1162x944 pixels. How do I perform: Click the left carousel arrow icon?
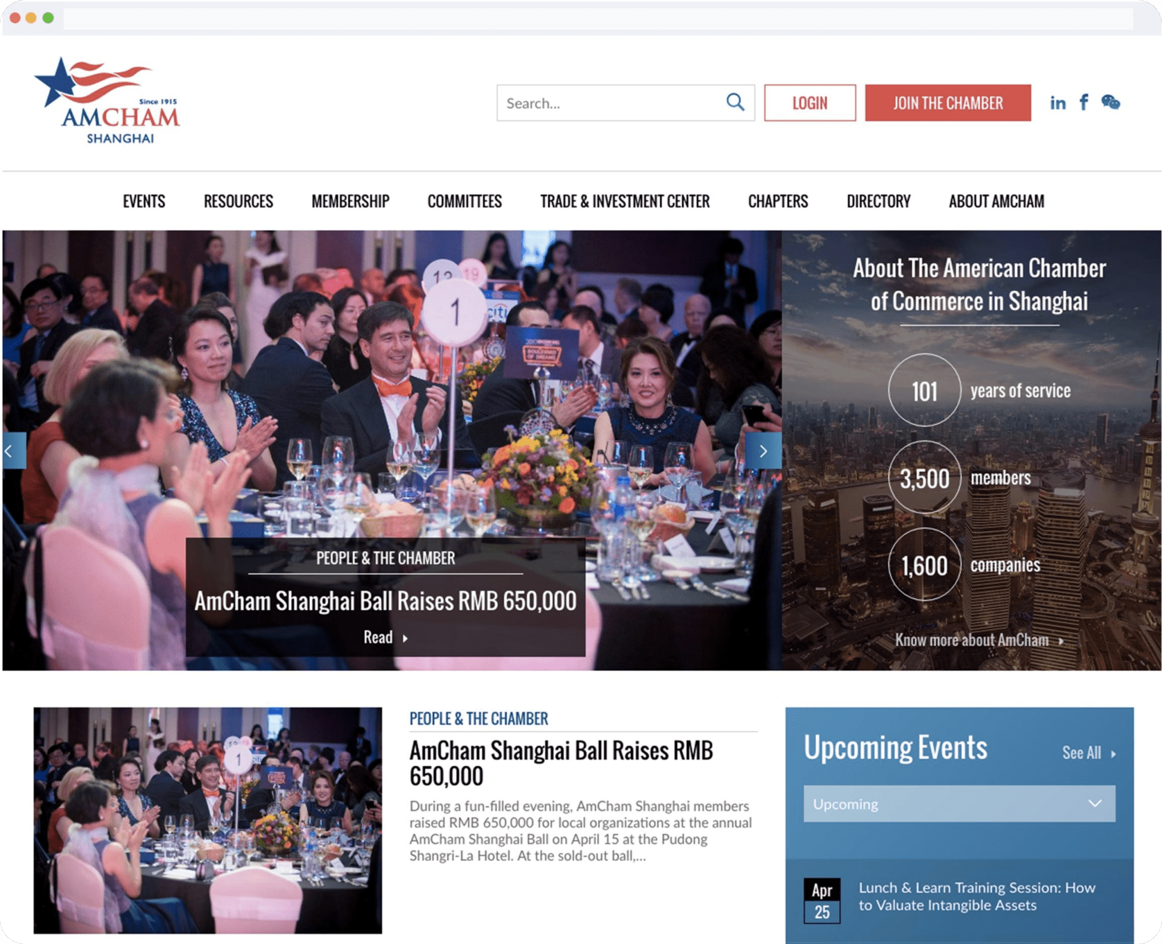(x=10, y=450)
